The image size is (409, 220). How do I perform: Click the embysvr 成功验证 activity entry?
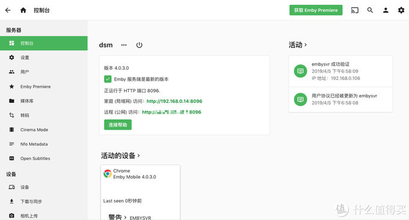tap(340, 71)
